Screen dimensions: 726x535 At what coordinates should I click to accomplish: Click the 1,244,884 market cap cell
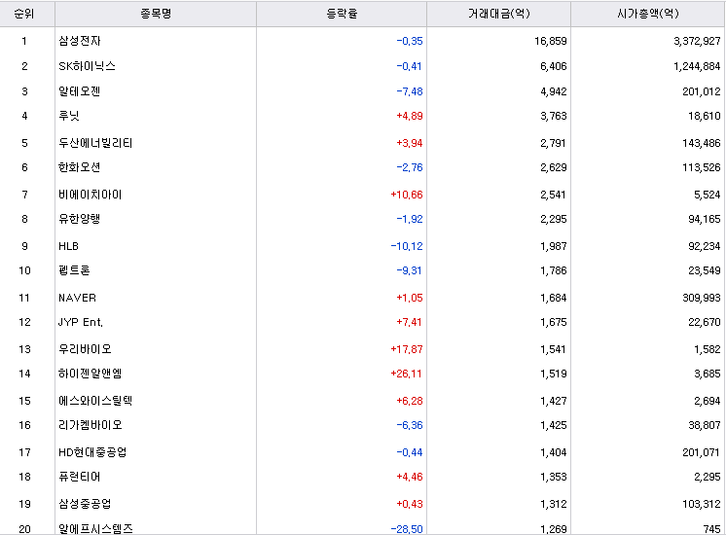coord(698,67)
